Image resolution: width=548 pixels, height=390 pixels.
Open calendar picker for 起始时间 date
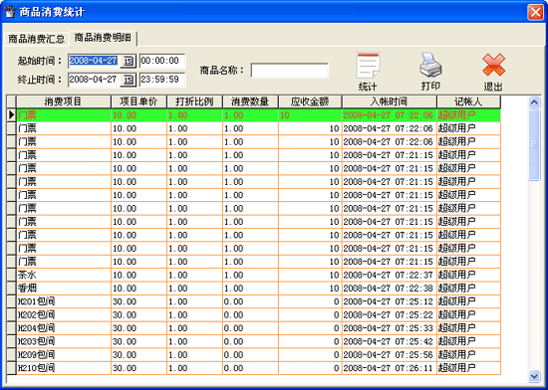(129, 61)
